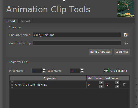This screenshot has width=138, height=108.
Task: Click the Build Character button
Action: 100,52
